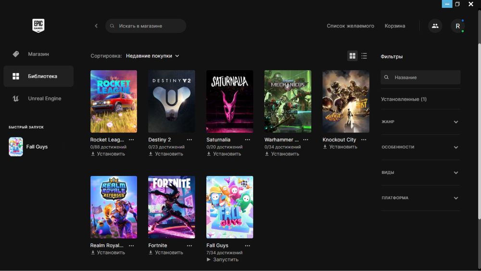The width and height of the screenshot is (481, 271).
Task: Open Fall Guys three-dot menu
Action: tap(248, 245)
